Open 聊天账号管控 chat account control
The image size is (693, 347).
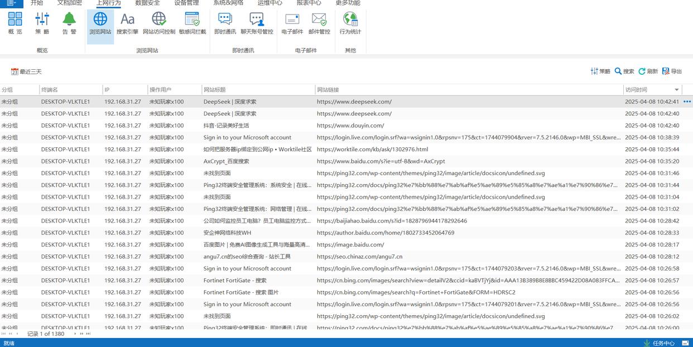pyautogui.click(x=257, y=23)
